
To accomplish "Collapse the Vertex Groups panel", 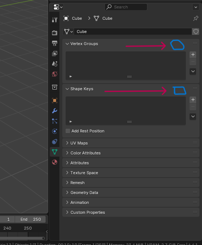I will (67, 44).
